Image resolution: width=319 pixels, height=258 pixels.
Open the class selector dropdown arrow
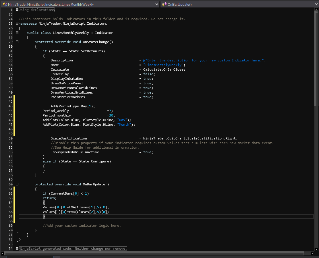156,4
